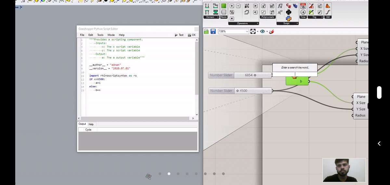Viewport: 390px width, 185px height.
Task: Toggle preview with the eye icon
Action: (262, 32)
